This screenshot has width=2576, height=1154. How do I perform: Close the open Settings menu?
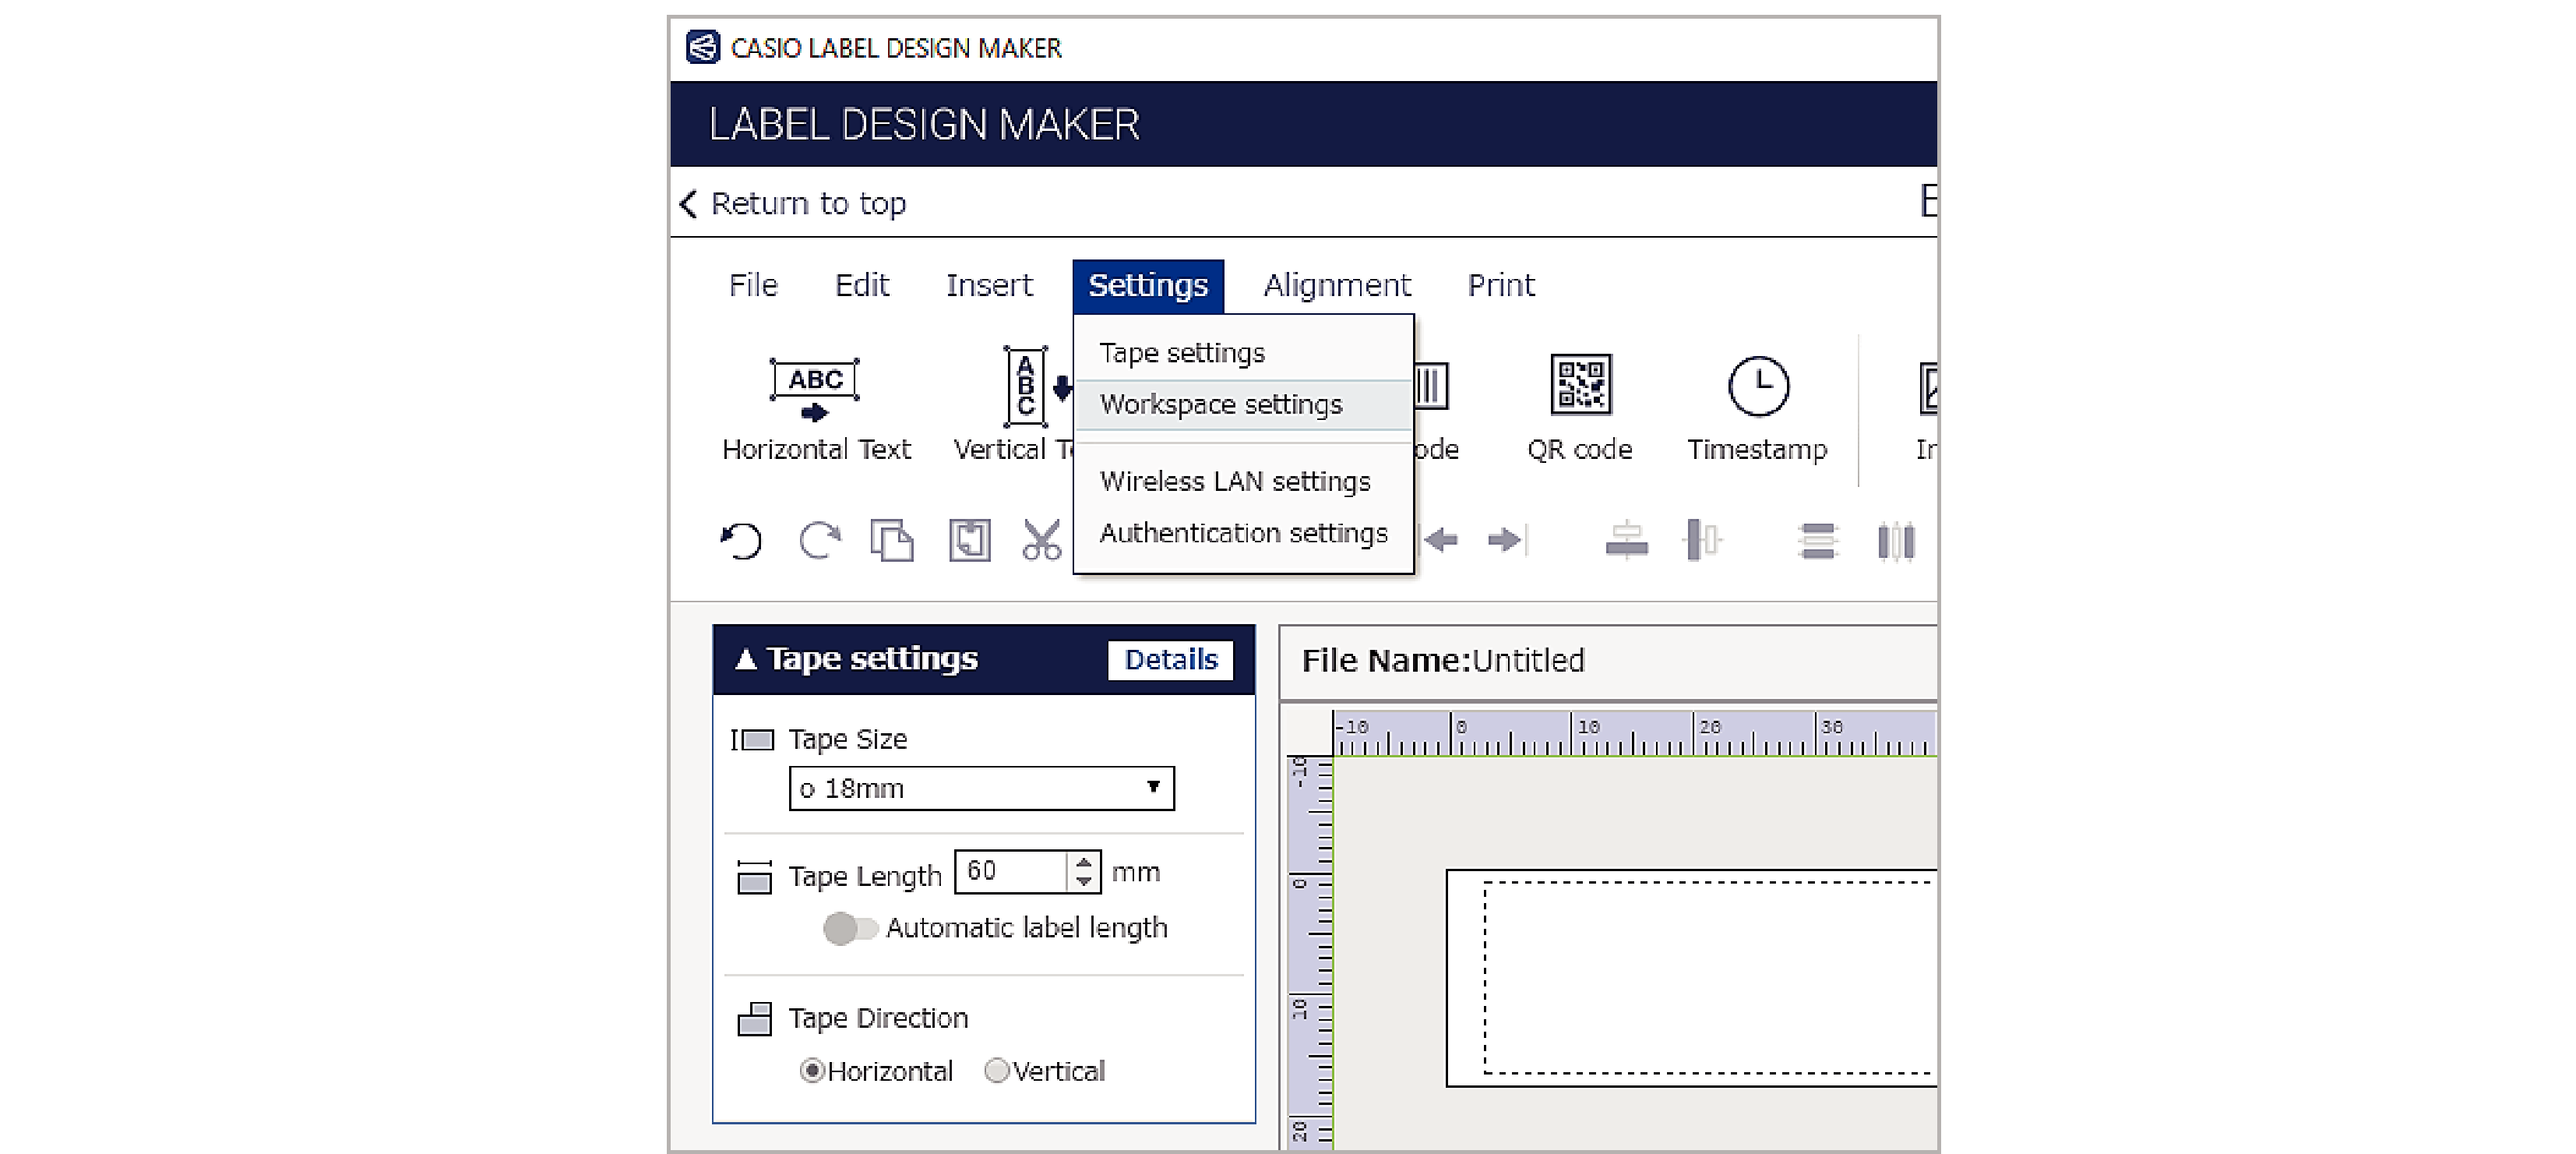coord(1148,286)
